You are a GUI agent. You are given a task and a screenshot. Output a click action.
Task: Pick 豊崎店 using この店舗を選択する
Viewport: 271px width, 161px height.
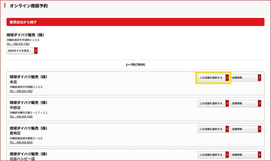coord(213,129)
